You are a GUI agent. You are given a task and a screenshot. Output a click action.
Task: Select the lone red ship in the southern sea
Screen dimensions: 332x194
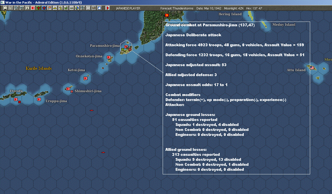tap(103, 152)
